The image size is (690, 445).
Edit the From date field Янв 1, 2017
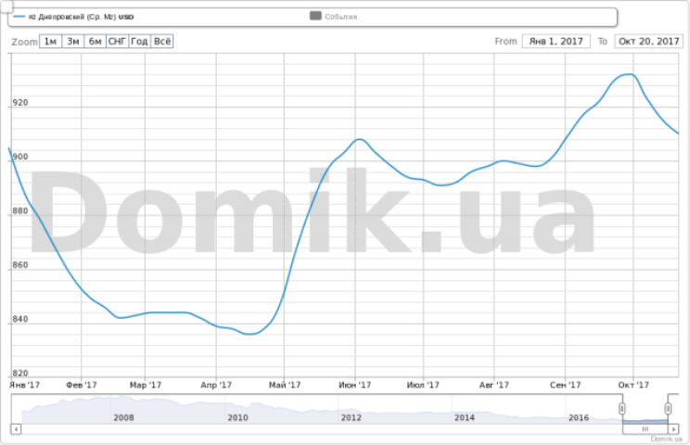click(556, 42)
